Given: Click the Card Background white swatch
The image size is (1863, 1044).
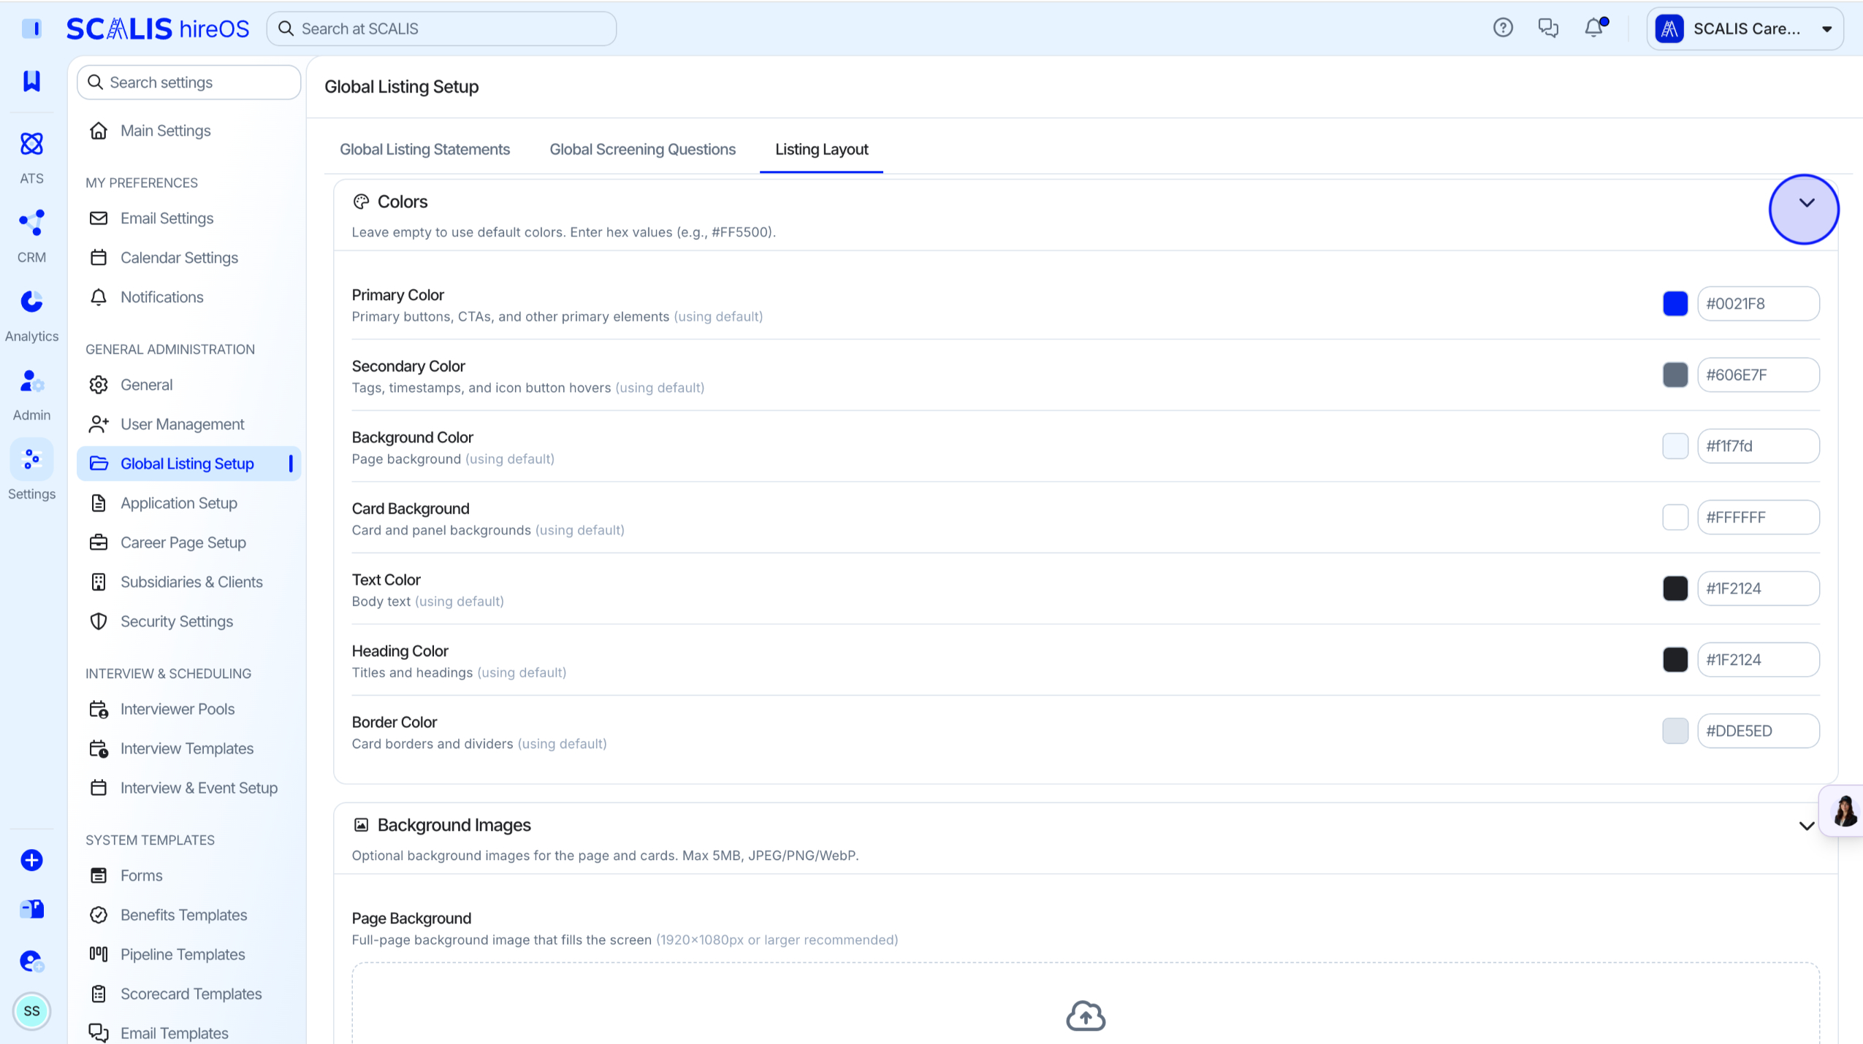Looking at the screenshot, I should [x=1675, y=517].
